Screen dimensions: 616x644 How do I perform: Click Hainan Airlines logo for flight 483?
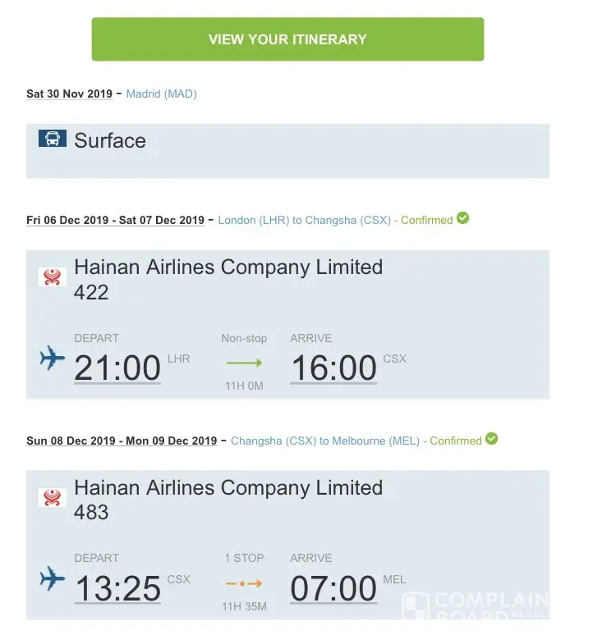click(x=53, y=497)
